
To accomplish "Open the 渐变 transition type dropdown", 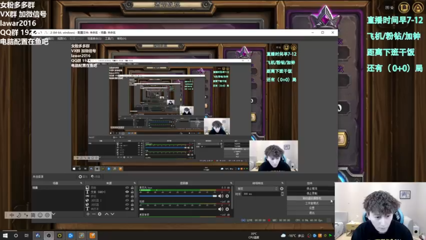I will click(257, 189).
